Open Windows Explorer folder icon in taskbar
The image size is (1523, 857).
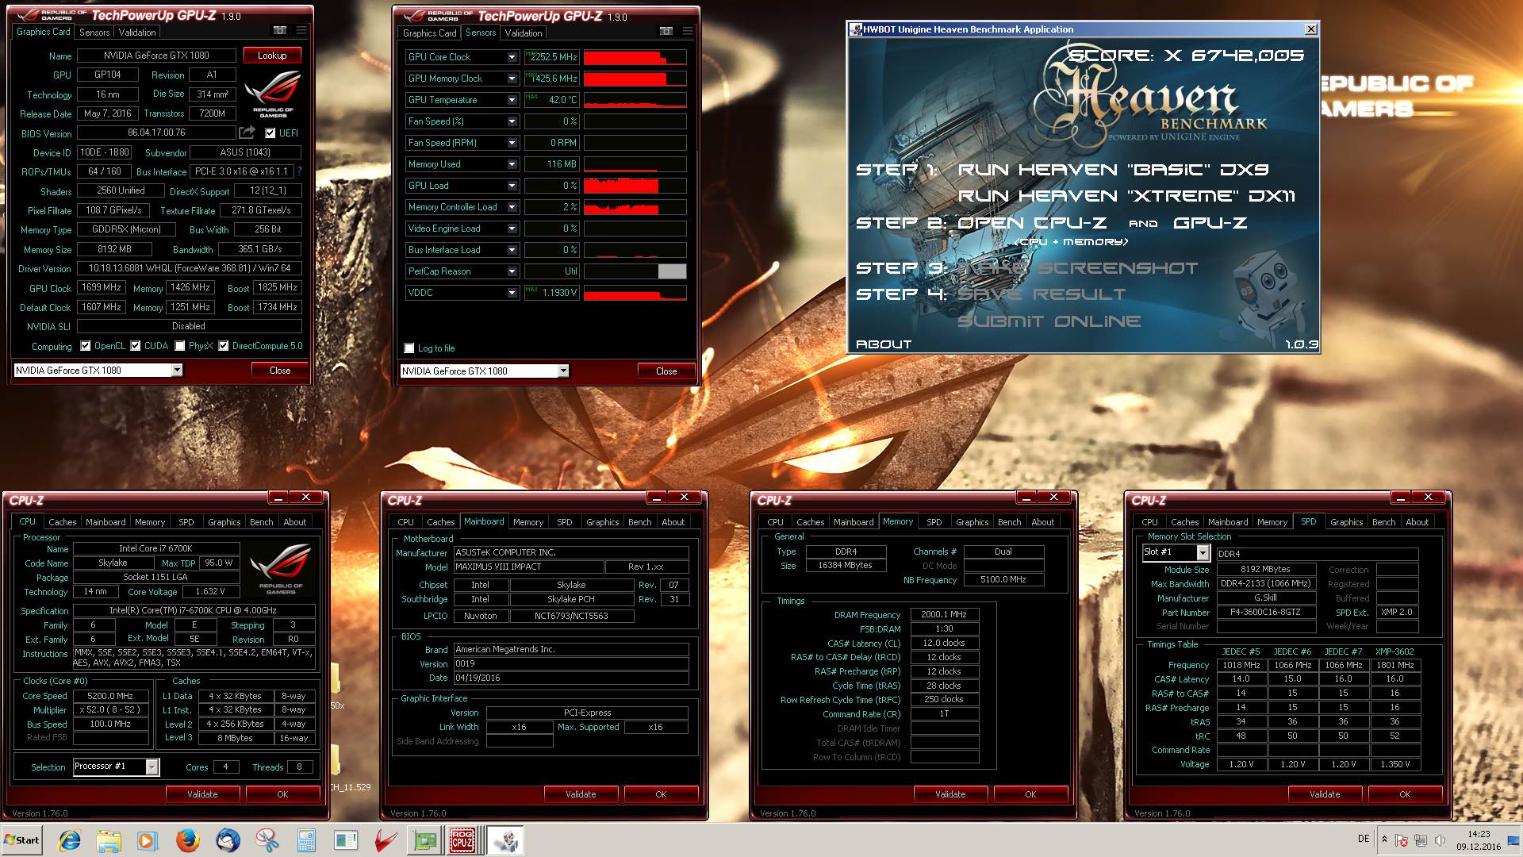(109, 840)
